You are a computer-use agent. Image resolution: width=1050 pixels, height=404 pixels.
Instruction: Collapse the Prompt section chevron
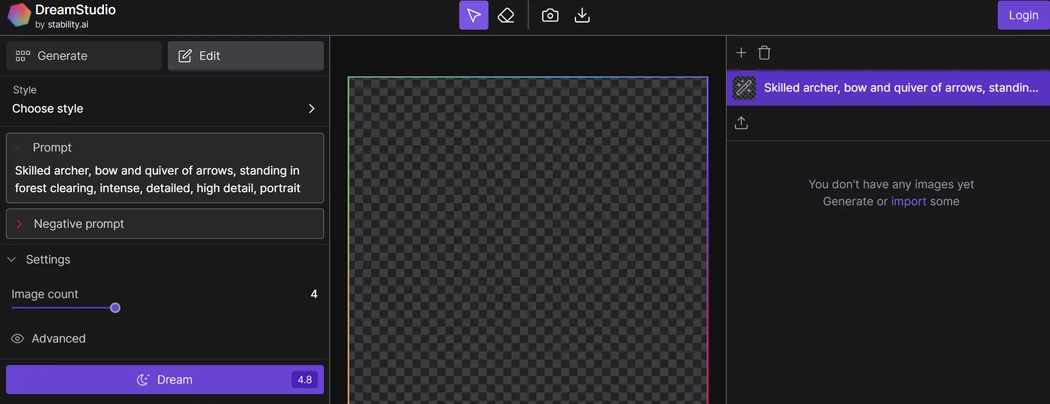pos(19,147)
